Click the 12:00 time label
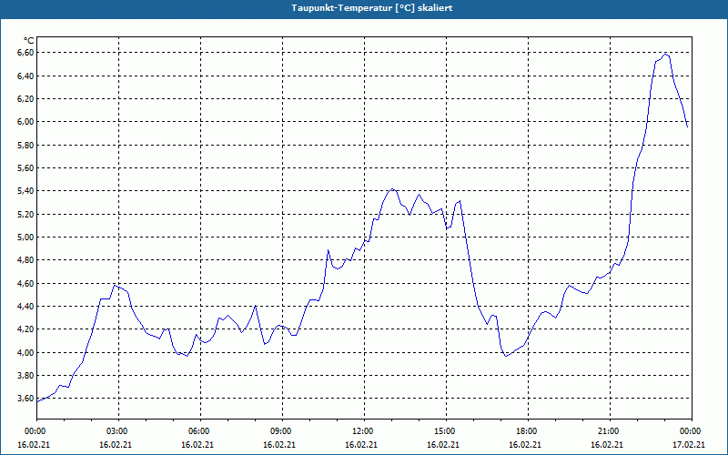The width and height of the screenshot is (728, 455). click(363, 431)
